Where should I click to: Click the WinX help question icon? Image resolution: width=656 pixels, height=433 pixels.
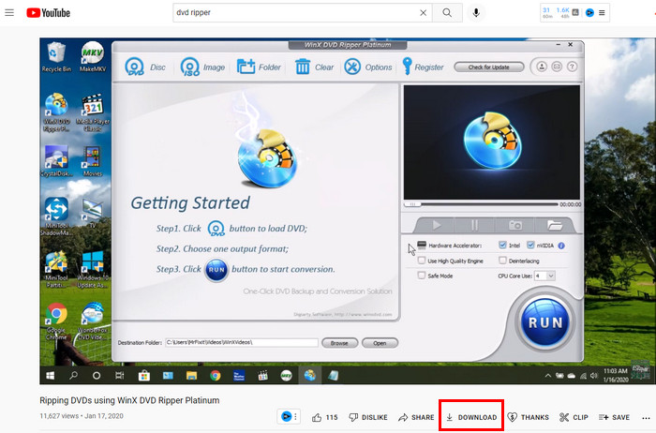pyautogui.click(x=572, y=67)
